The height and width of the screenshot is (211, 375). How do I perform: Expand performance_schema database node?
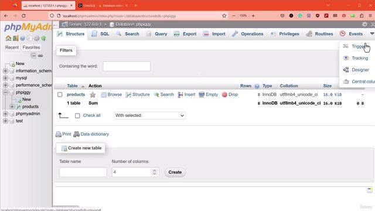coord(5,85)
